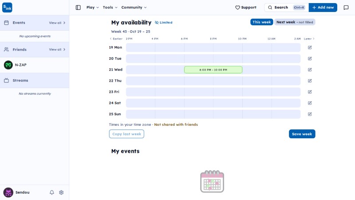Expand the Tools menu
Viewport: 355px width, 200px height.
pos(110,8)
